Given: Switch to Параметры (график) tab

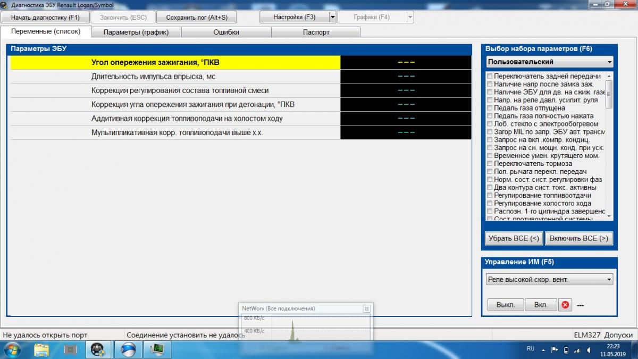Looking at the screenshot, I should 136,32.
